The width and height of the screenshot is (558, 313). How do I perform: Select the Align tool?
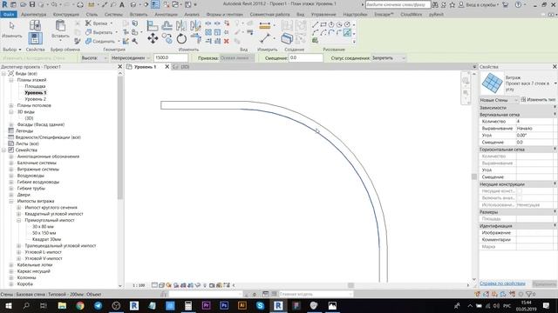pyautogui.click(x=153, y=25)
